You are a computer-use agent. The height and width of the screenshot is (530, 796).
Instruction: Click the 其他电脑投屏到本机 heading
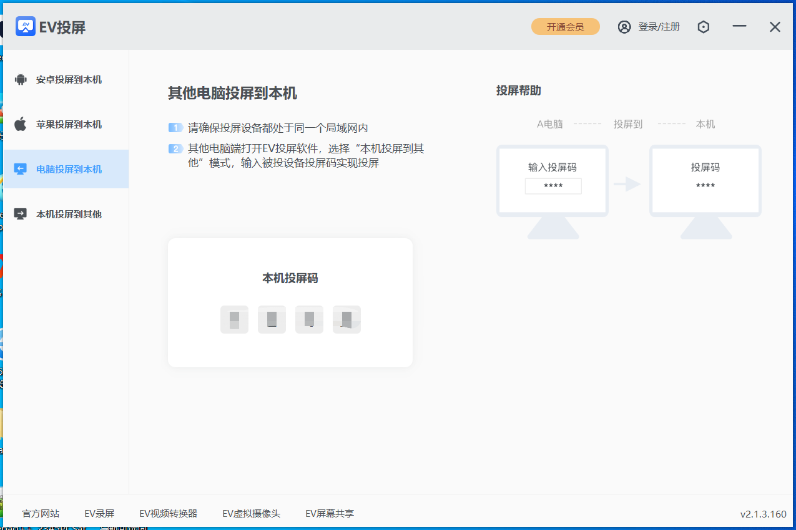232,94
